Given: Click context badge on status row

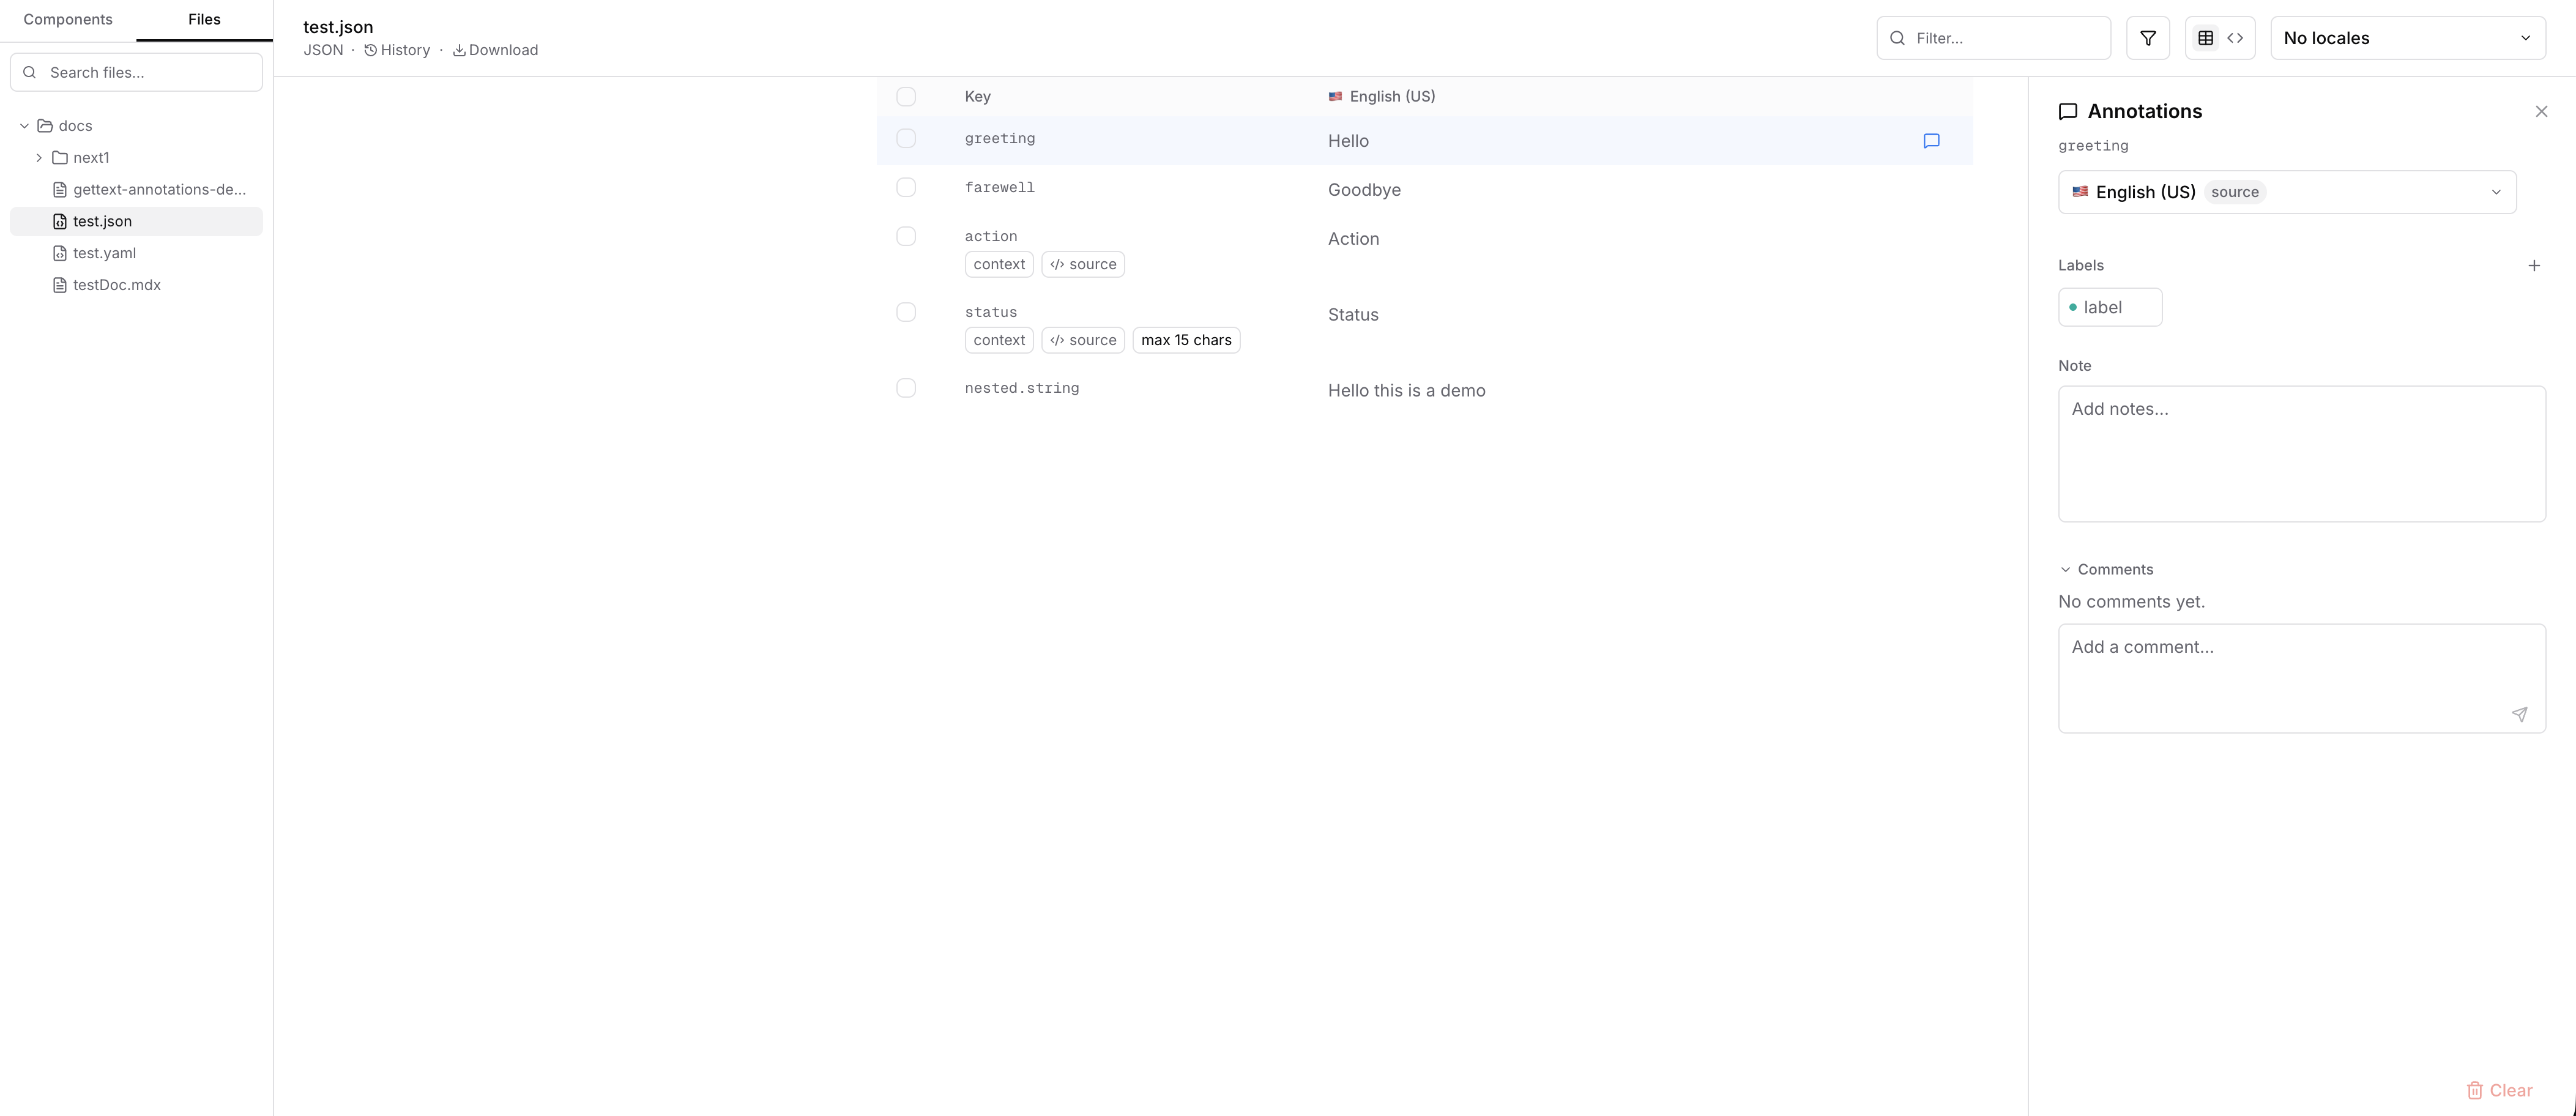Looking at the screenshot, I should coord(999,340).
